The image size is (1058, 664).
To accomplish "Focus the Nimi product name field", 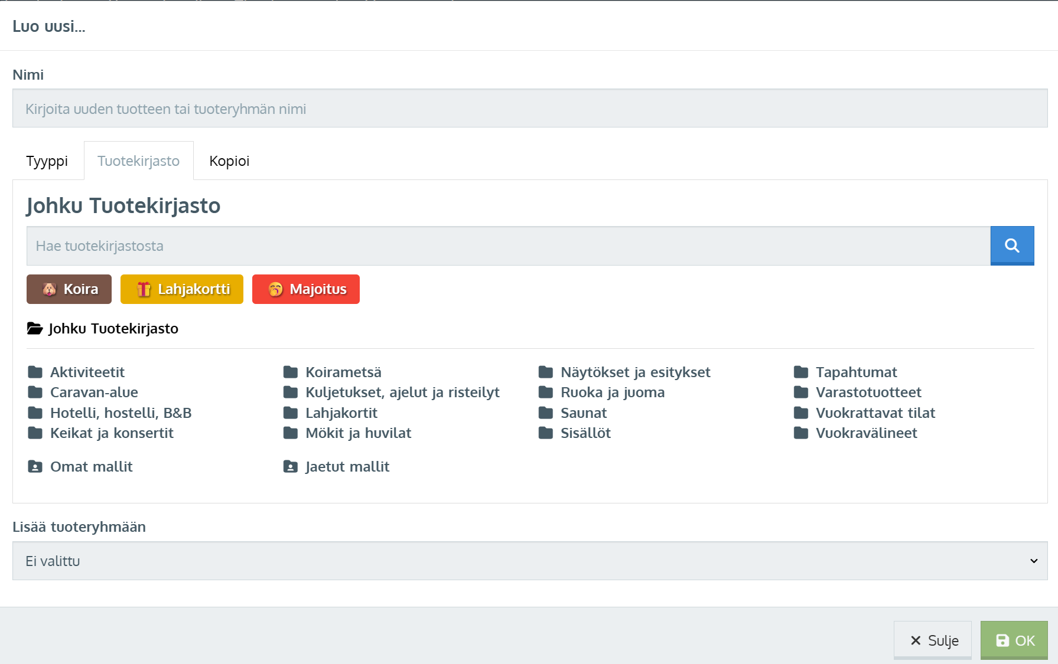I will click(529, 109).
